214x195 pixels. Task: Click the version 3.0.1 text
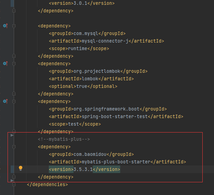pyautogui.click(x=80, y=3)
